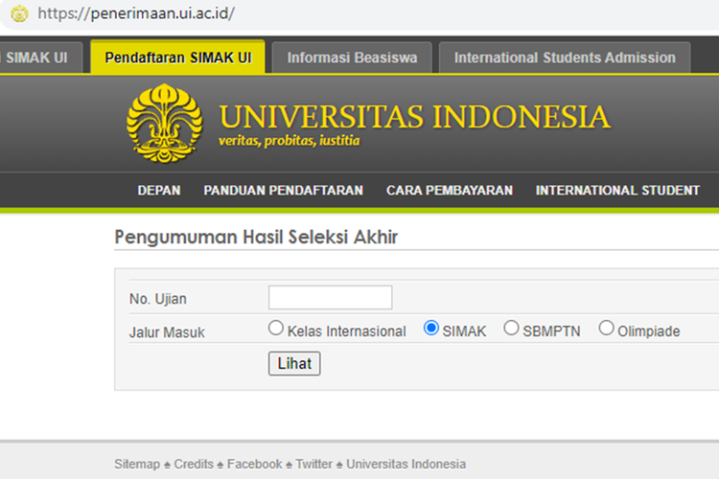719x479 pixels.
Task: Switch to the Informasi Beasiswa tab
Action: [x=352, y=57]
